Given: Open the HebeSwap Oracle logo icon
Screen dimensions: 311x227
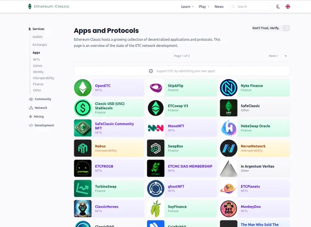Looking at the screenshot, I should pyautogui.click(x=229, y=128).
